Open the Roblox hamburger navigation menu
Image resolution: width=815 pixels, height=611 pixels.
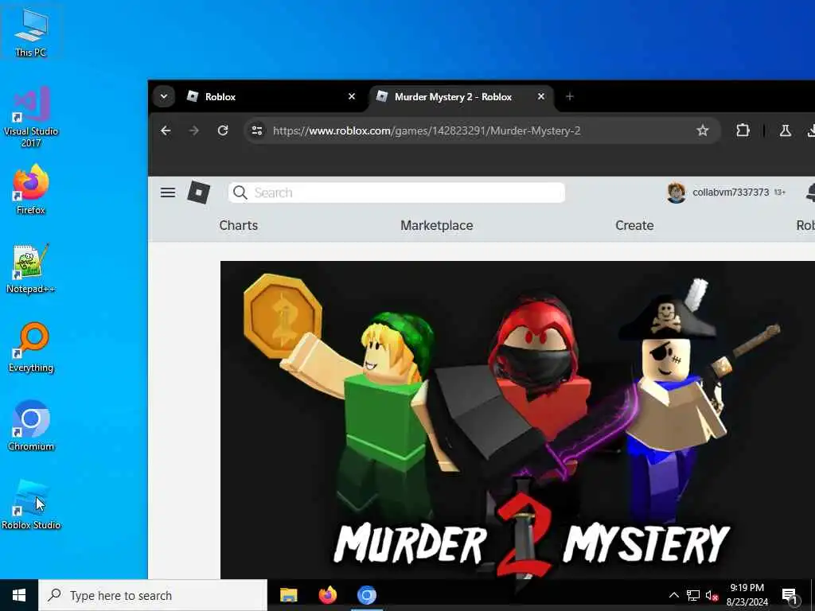[x=167, y=193]
